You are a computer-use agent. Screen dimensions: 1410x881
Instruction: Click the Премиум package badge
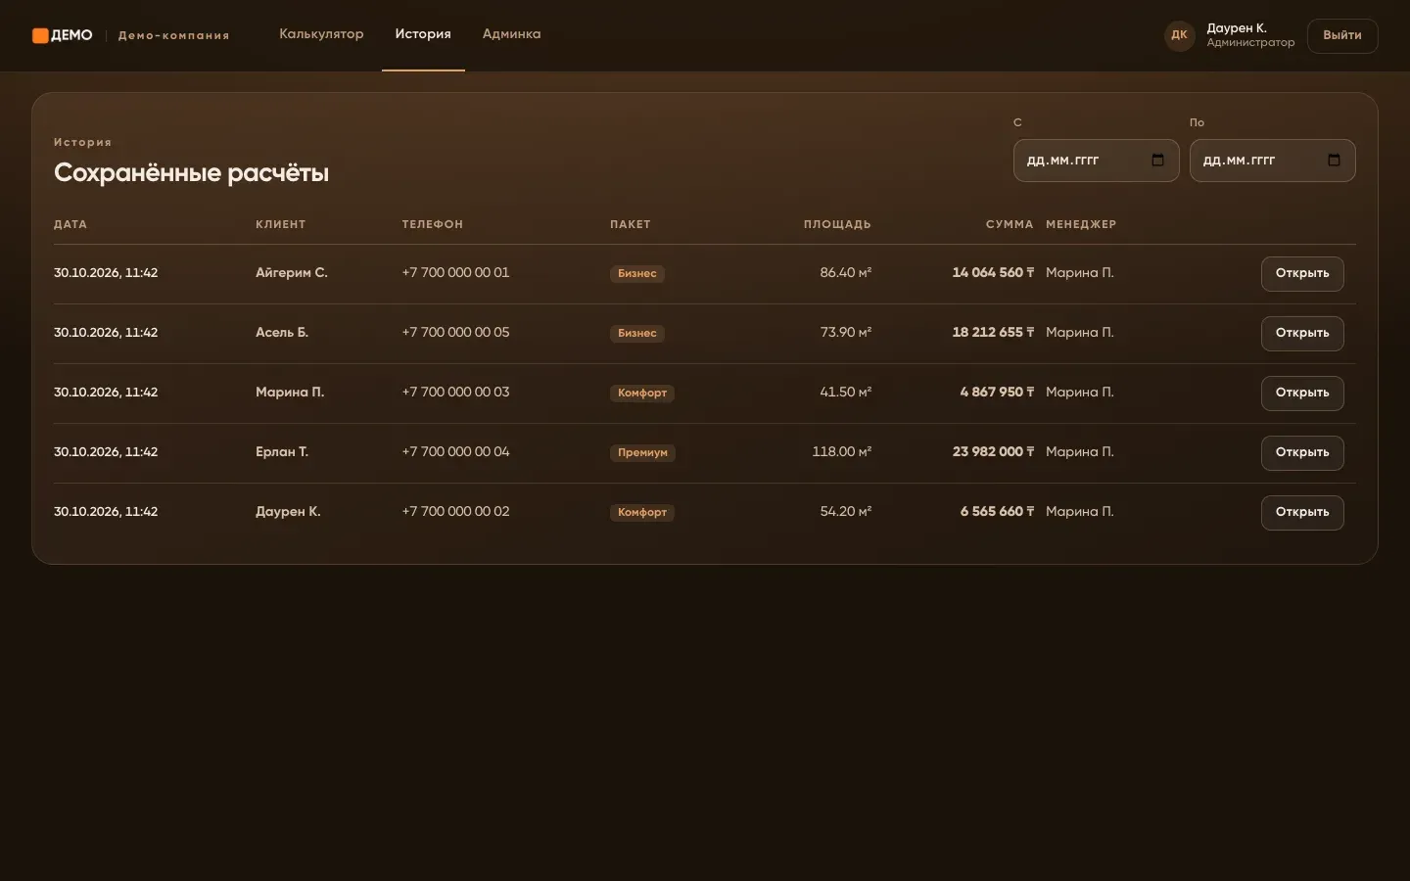(x=642, y=453)
